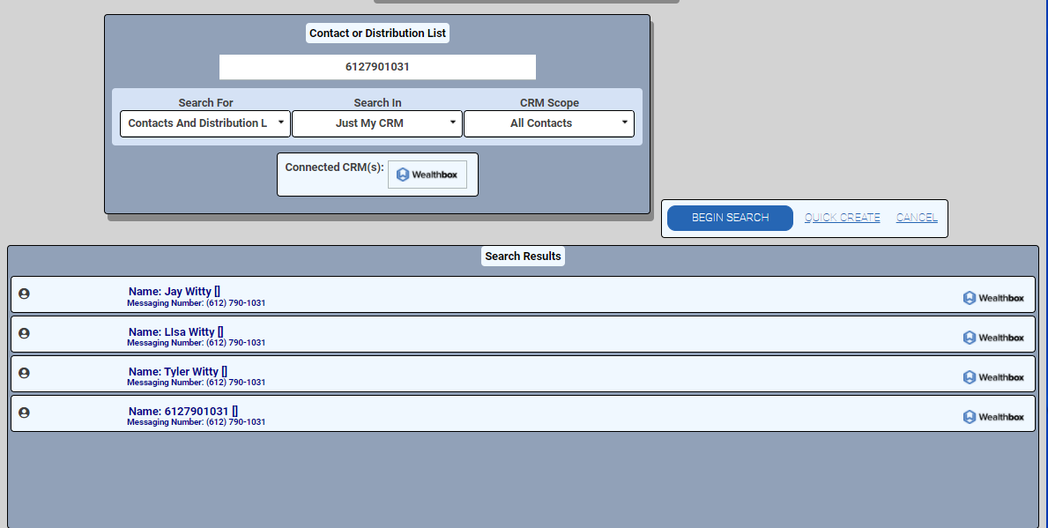Click Wealthbox logo on Lisa Witty row
Image resolution: width=1048 pixels, height=528 pixels.
point(993,338)
